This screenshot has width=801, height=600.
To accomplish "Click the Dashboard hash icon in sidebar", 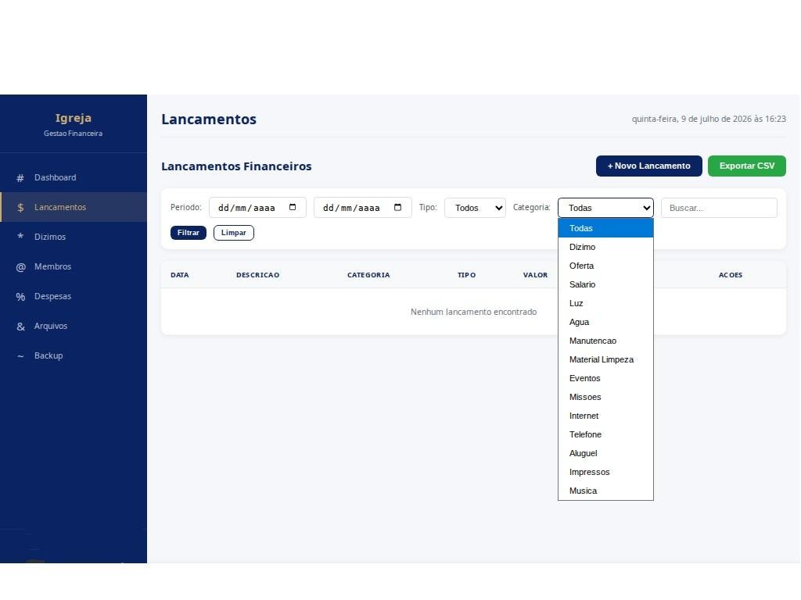I will click(x=20, y=178).
